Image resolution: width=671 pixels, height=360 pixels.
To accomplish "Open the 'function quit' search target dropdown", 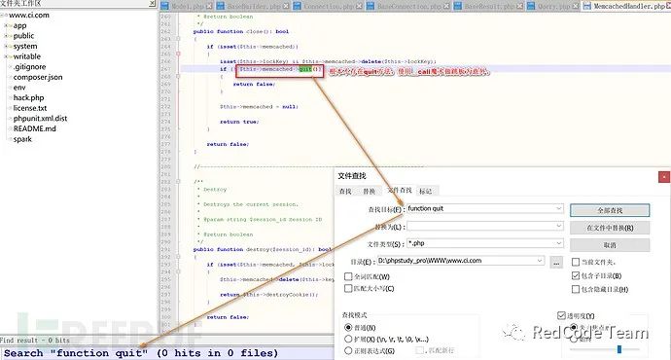I will (559, 208).
